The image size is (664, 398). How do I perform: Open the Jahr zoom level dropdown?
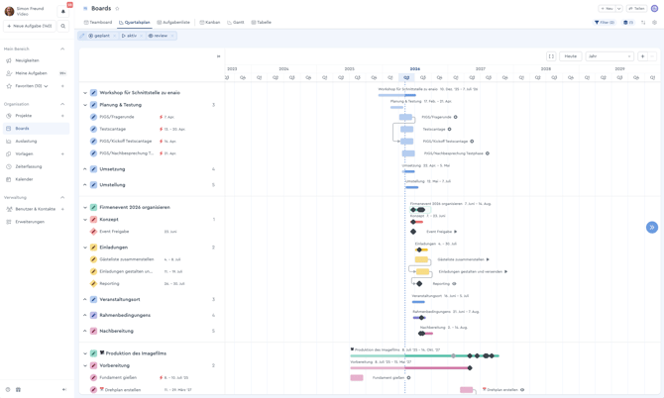609,56
